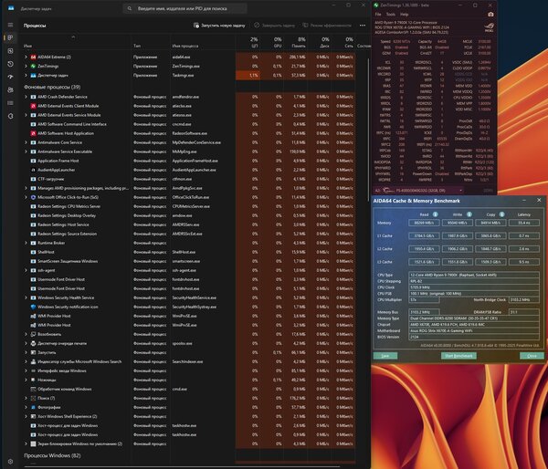Click Start Benchmark in AIDA64
The height and width of the screenshot is (469, 548).
pos(458,356)
